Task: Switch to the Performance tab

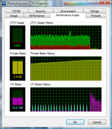Action: 37,16
